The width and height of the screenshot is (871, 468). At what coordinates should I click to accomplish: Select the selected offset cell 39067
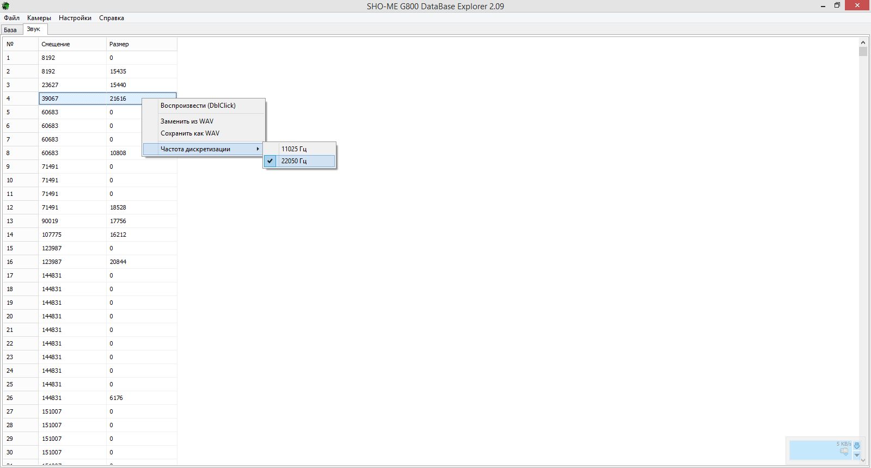click(73, 98)
